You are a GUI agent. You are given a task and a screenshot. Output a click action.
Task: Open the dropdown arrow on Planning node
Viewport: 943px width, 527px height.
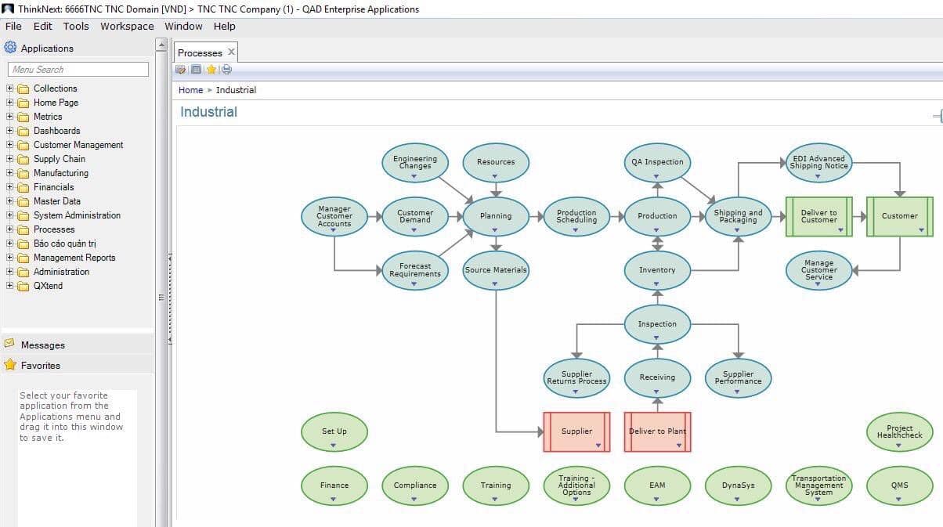pos(496,229)
